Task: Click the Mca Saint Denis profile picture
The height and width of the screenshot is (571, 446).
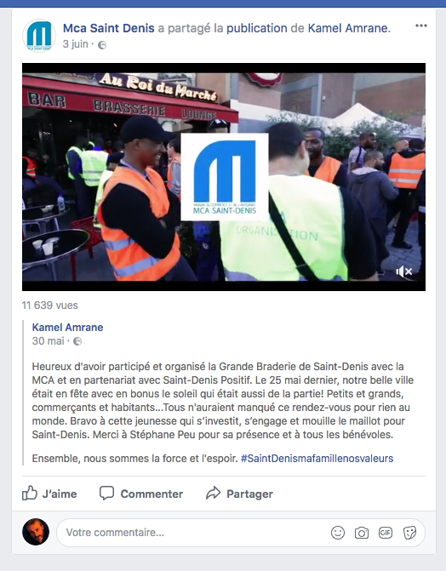Action: tap(39, 36)
